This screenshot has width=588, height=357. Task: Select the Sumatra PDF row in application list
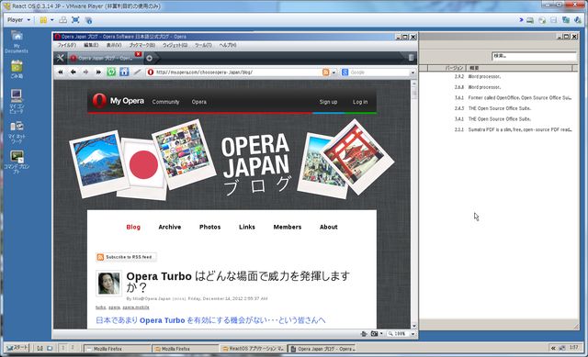click(499, 129)
